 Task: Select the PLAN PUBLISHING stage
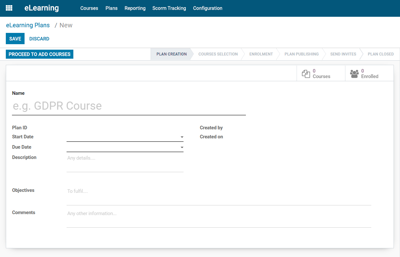click(x=301, y=54)
